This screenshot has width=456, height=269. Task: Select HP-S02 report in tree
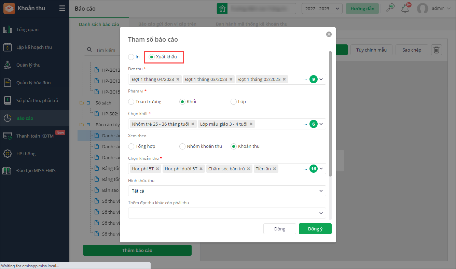coord(107,114)
